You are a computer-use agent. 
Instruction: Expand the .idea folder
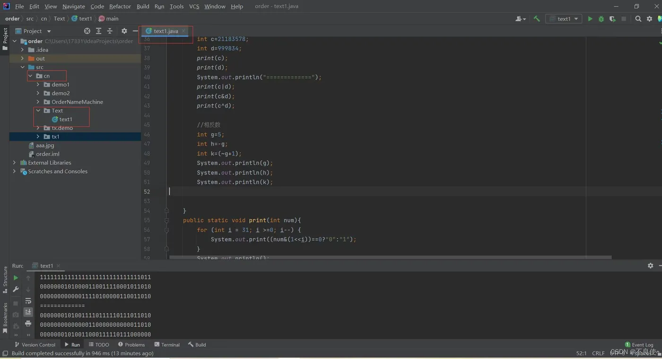pos(22,50)
